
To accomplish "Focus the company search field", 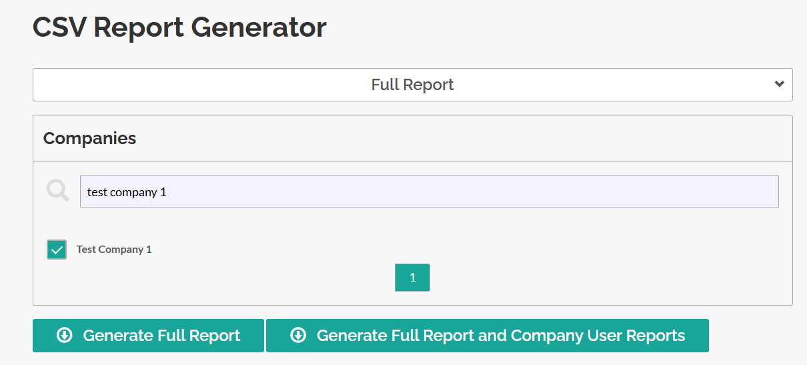I will (x=429, y=192).
